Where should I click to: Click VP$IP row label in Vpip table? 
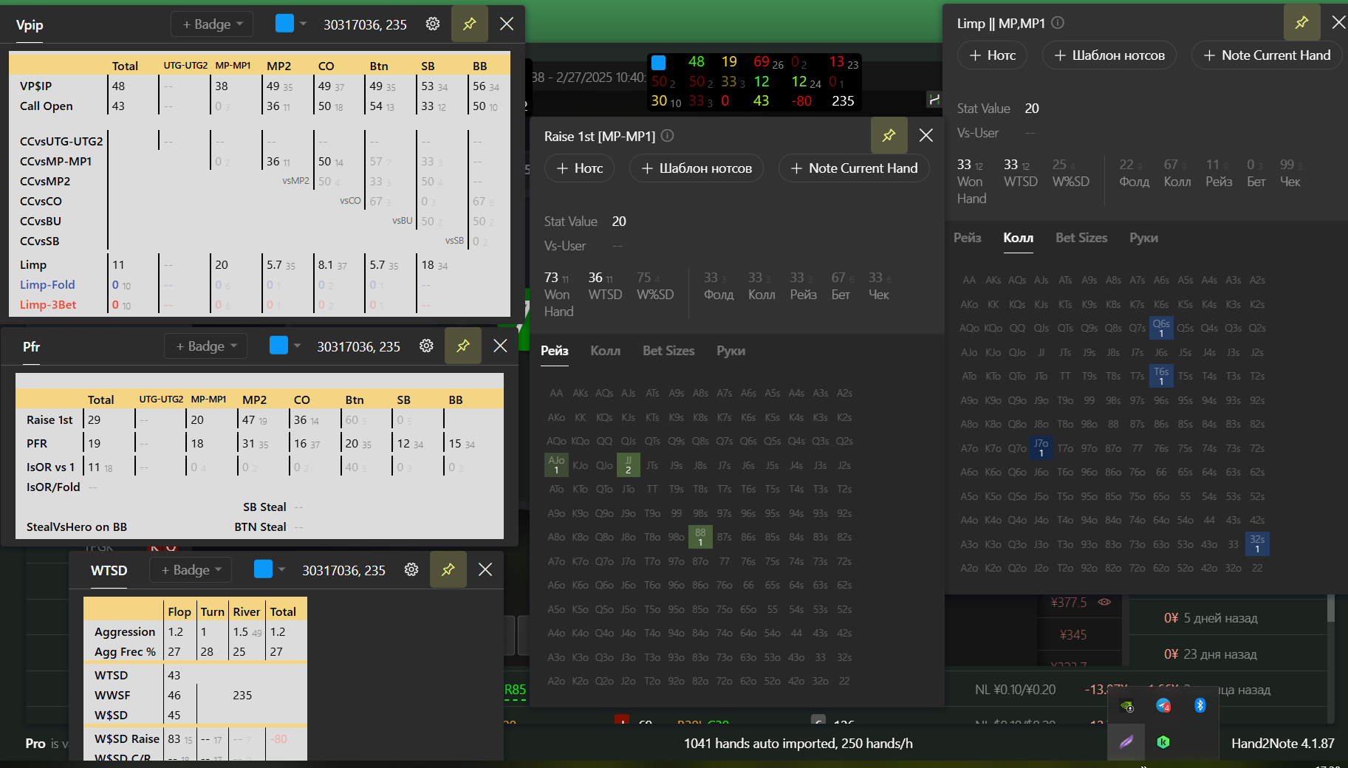click(35, 86)
